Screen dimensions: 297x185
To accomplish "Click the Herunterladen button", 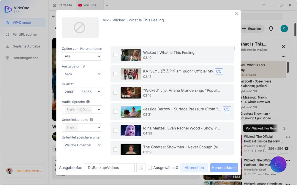I will pyautogui.click(x=224, y=168).
